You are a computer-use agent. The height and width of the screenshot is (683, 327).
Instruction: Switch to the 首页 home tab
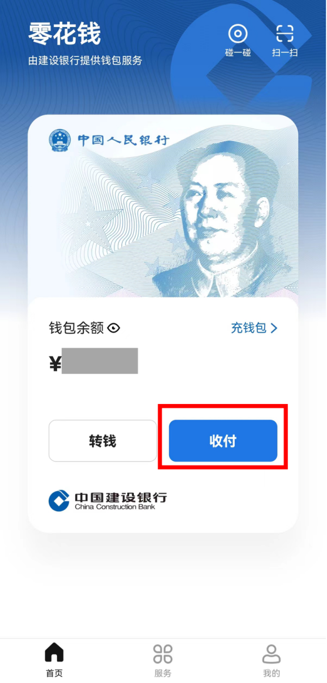tap(55, 660)
